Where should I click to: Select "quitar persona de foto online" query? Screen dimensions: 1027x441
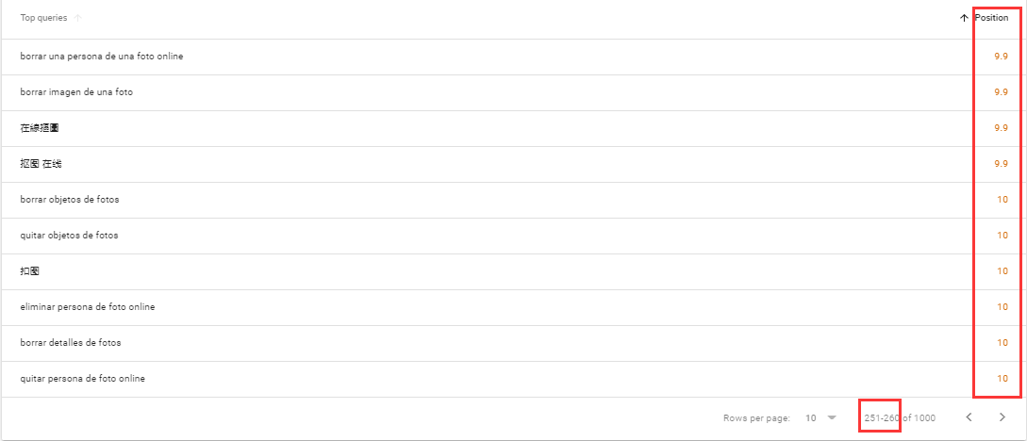coord(83,379)
